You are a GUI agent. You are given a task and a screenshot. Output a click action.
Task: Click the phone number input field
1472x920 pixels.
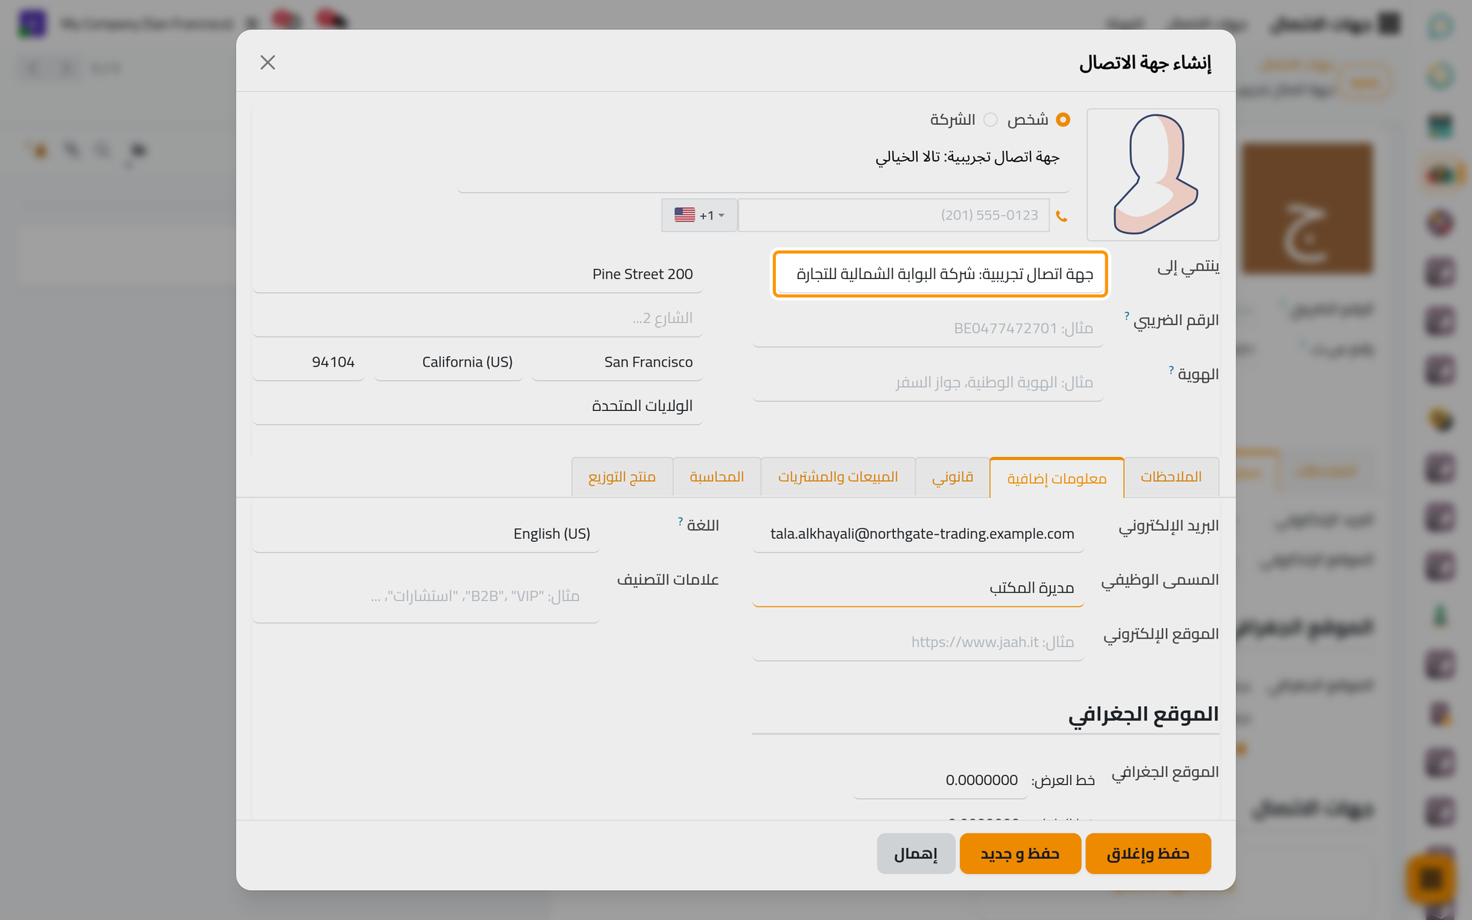click(893, 215)
